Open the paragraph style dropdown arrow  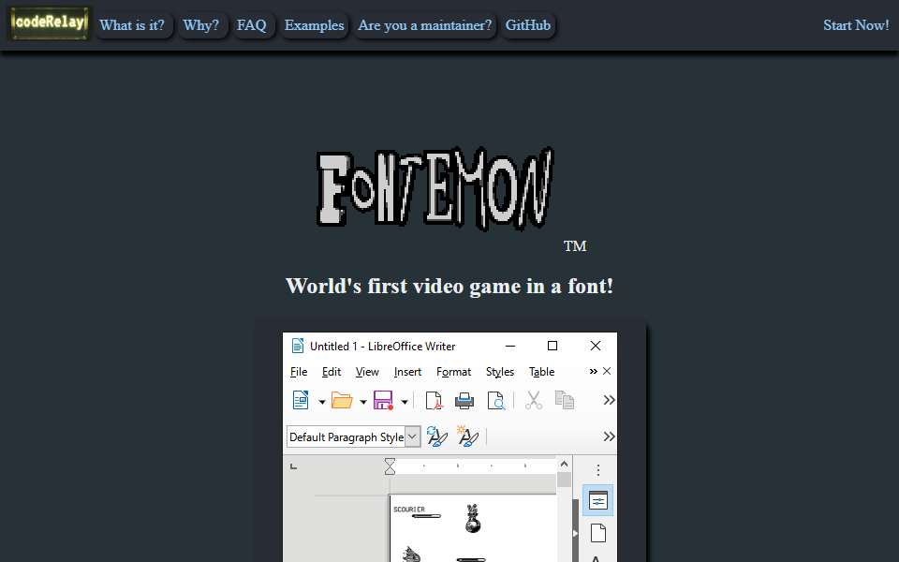coord(412,437)
